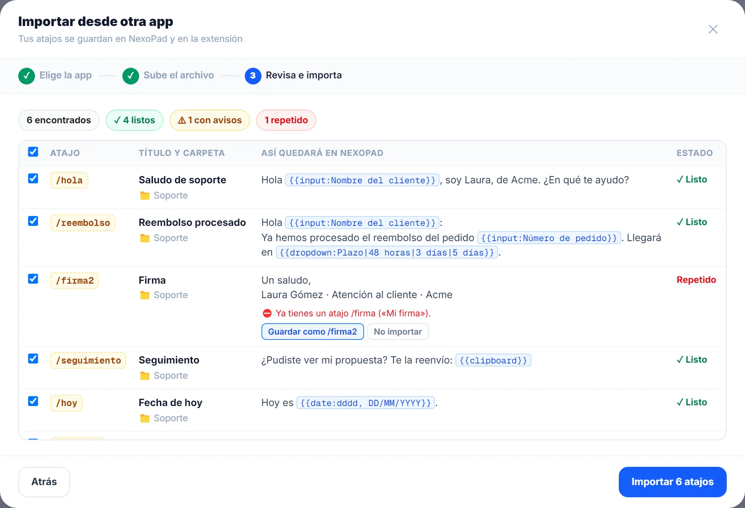745x508 pixels.
Task: Click the folder icon under Reembolso procesado
Action: coord(145,238)
